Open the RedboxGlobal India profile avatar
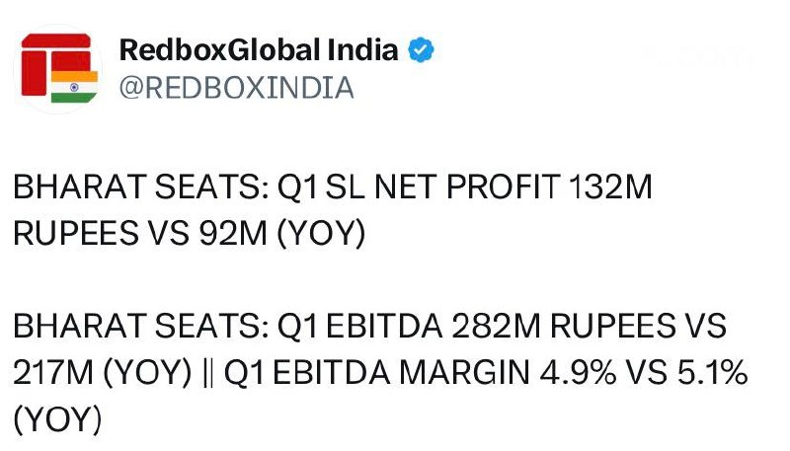The width and height of the screenshot is (790, 451). [x=58, y=68]
